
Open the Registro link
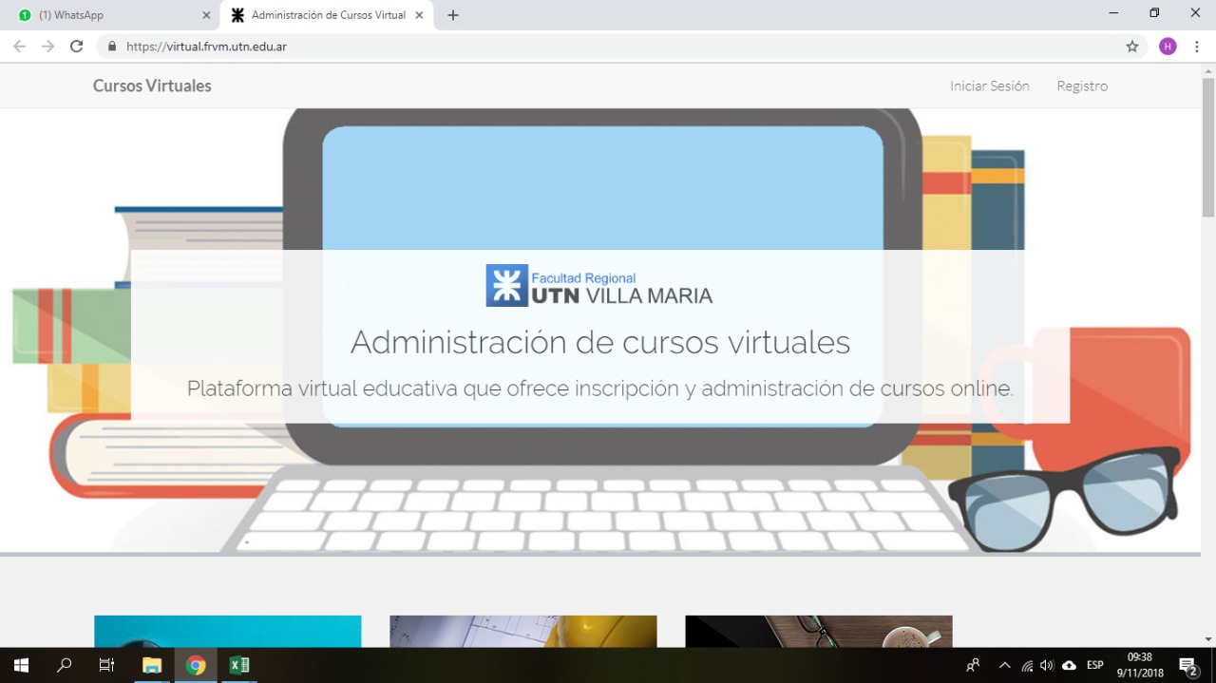[1082, 85]
